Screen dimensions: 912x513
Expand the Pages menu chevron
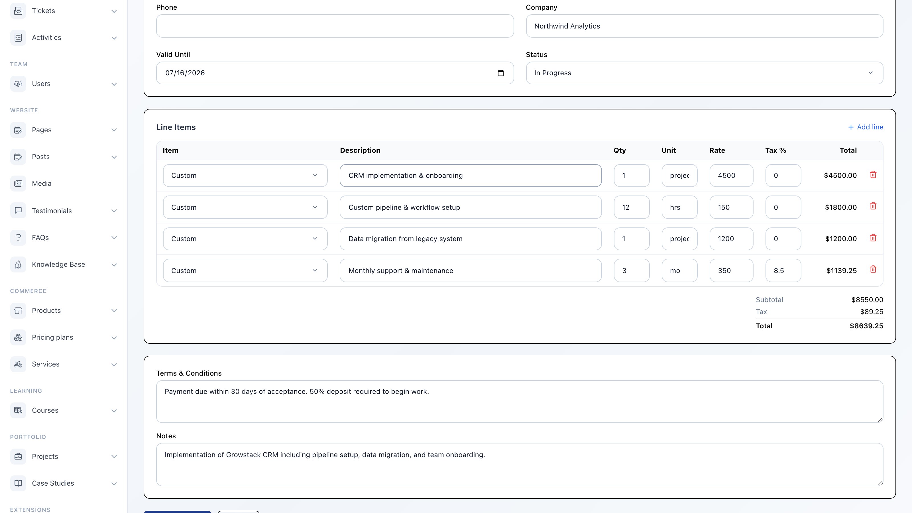click(114, 130)
